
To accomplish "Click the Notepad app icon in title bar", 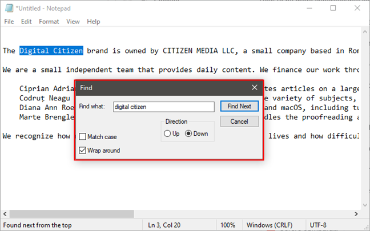I will click(x=9, y=8).
